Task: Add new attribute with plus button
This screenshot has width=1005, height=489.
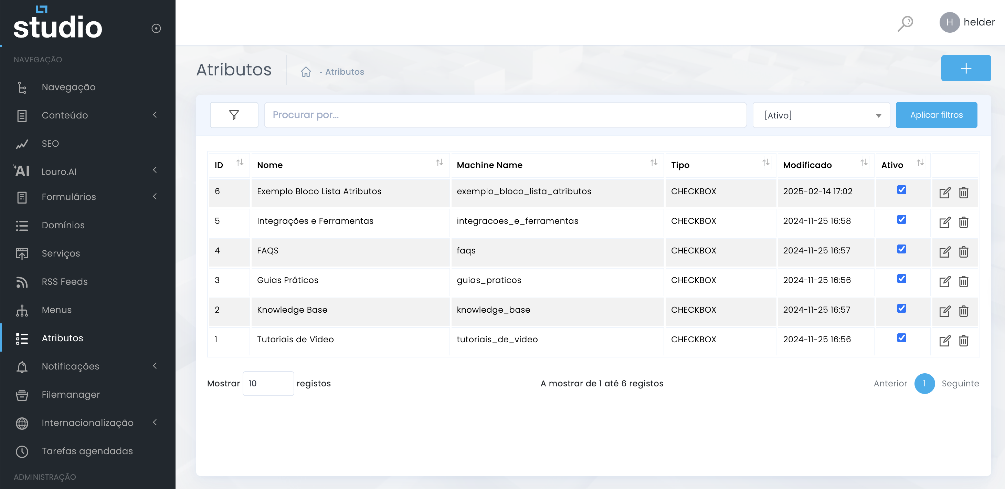Action: [966, 68]
